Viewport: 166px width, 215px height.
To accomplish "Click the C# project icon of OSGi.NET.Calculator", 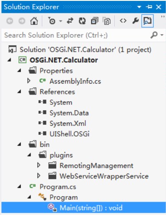I will click(x=22, y=60).
